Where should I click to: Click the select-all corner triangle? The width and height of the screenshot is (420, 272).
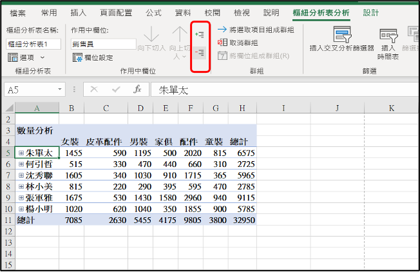(10, 108)
